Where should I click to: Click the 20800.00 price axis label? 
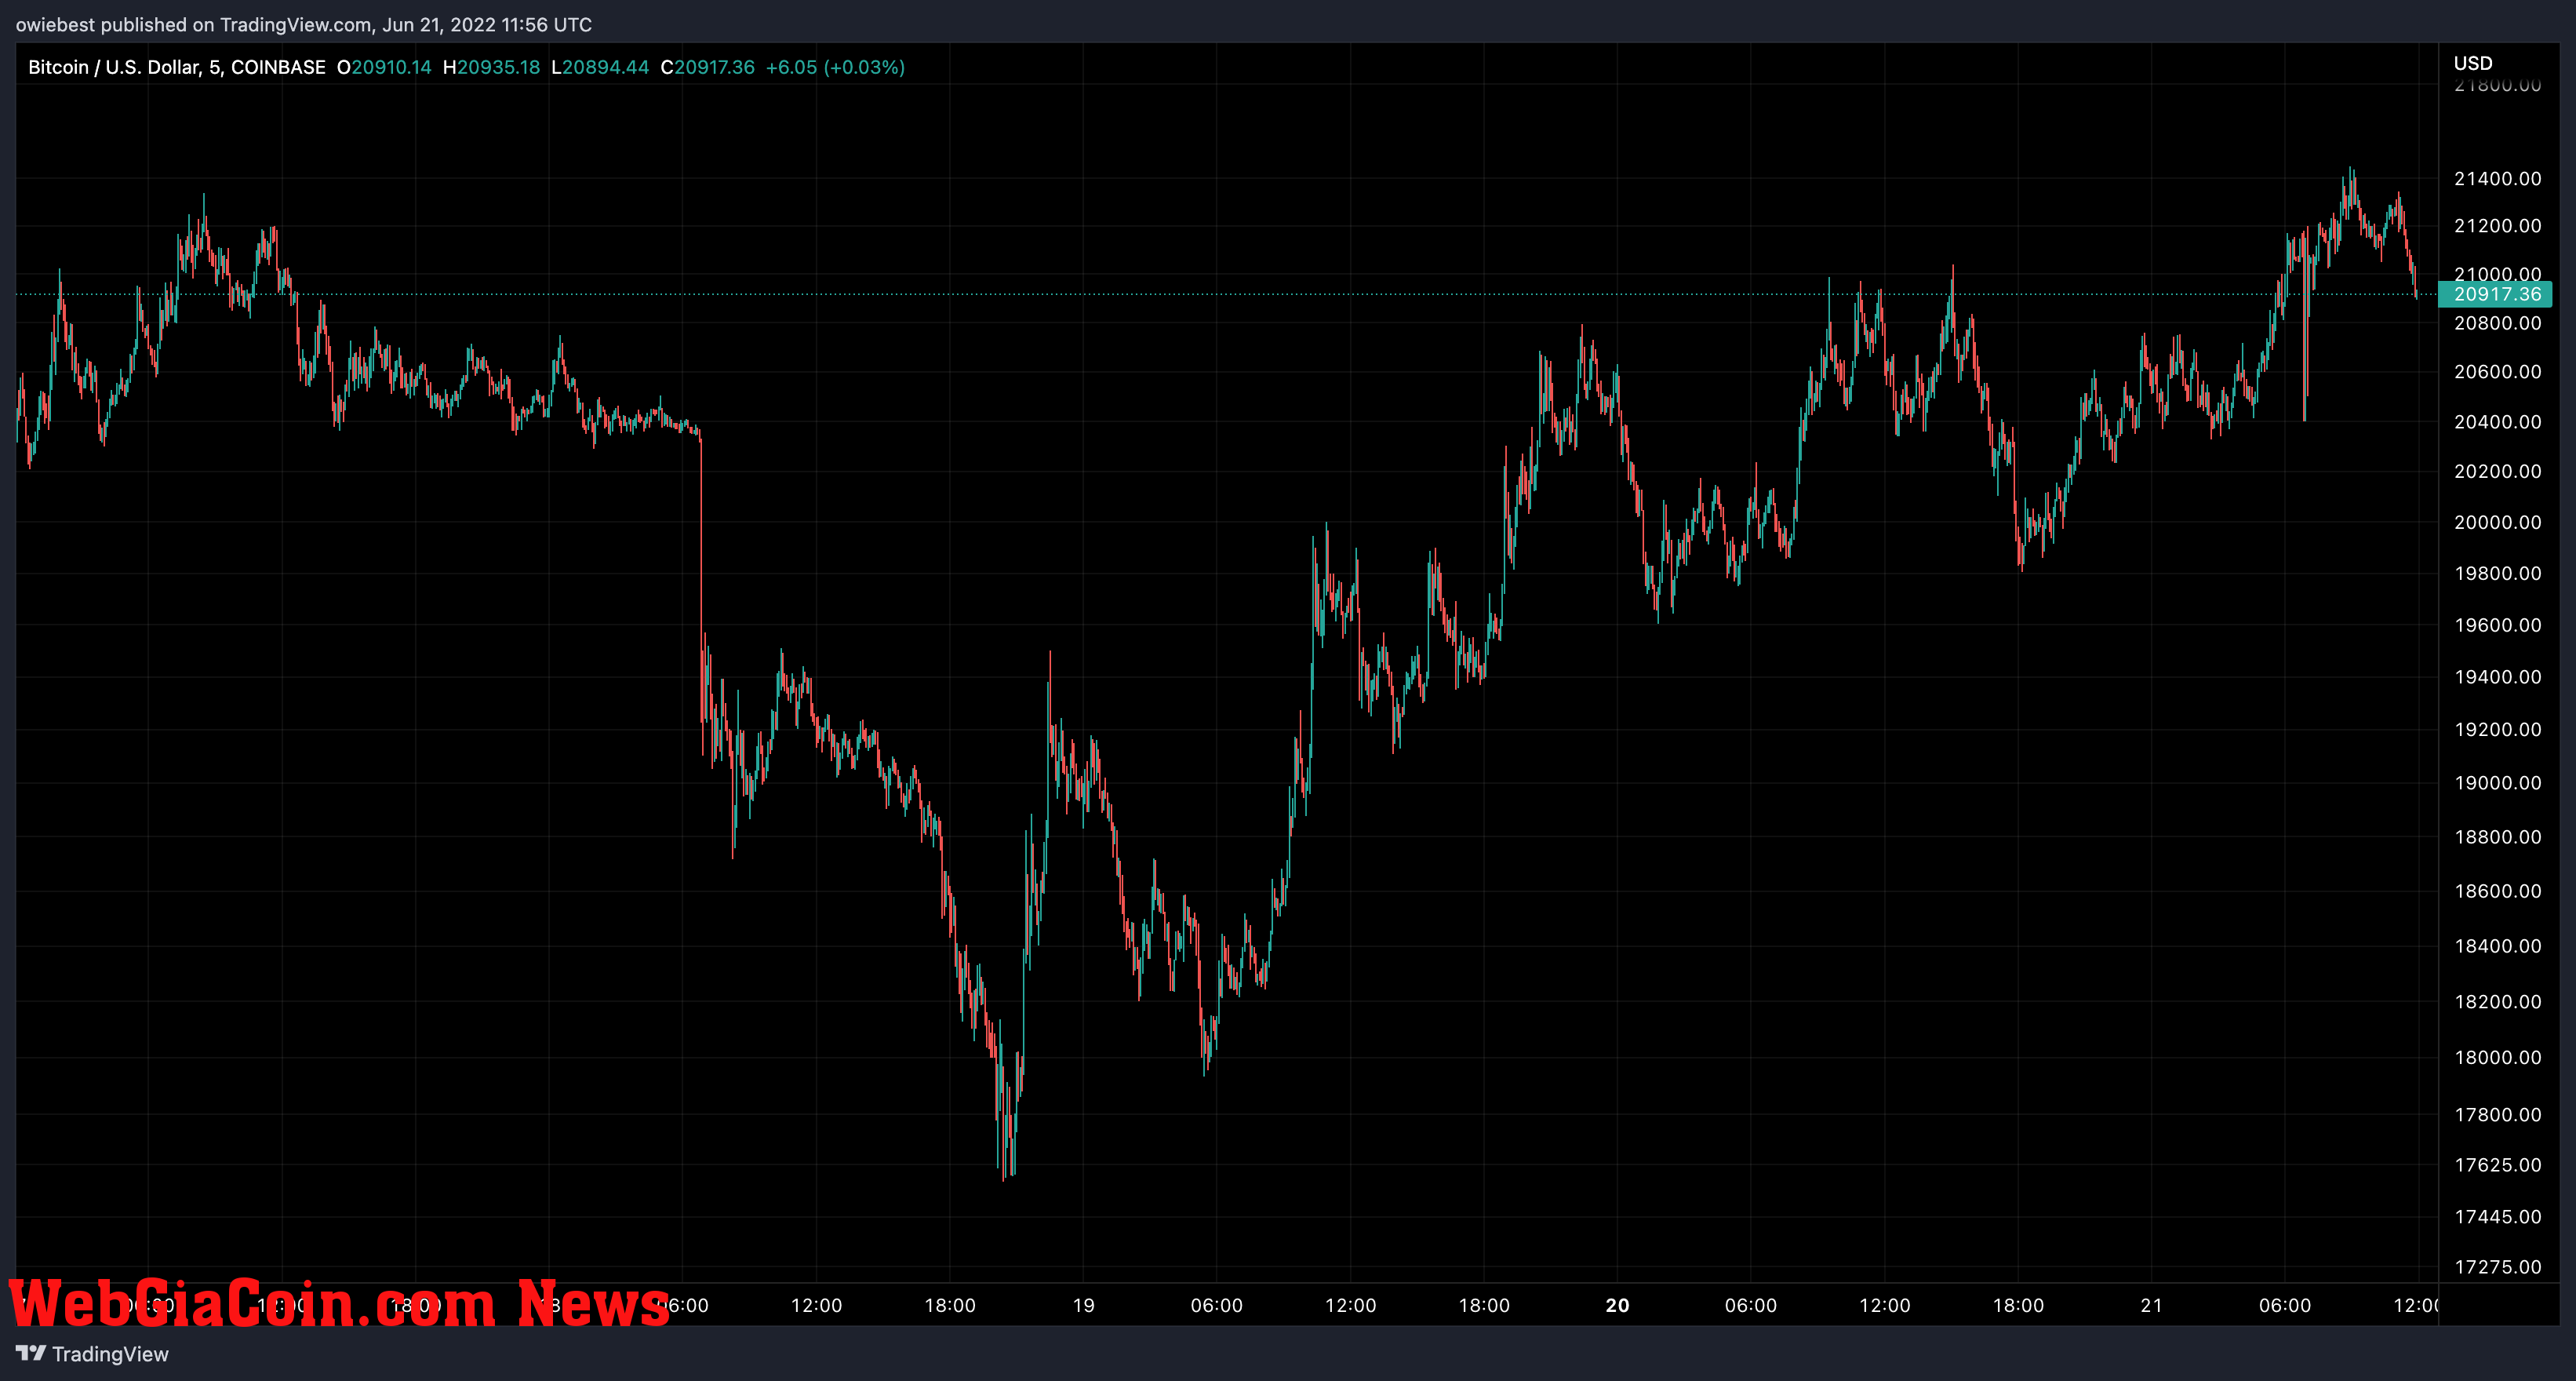(2497, 323)
